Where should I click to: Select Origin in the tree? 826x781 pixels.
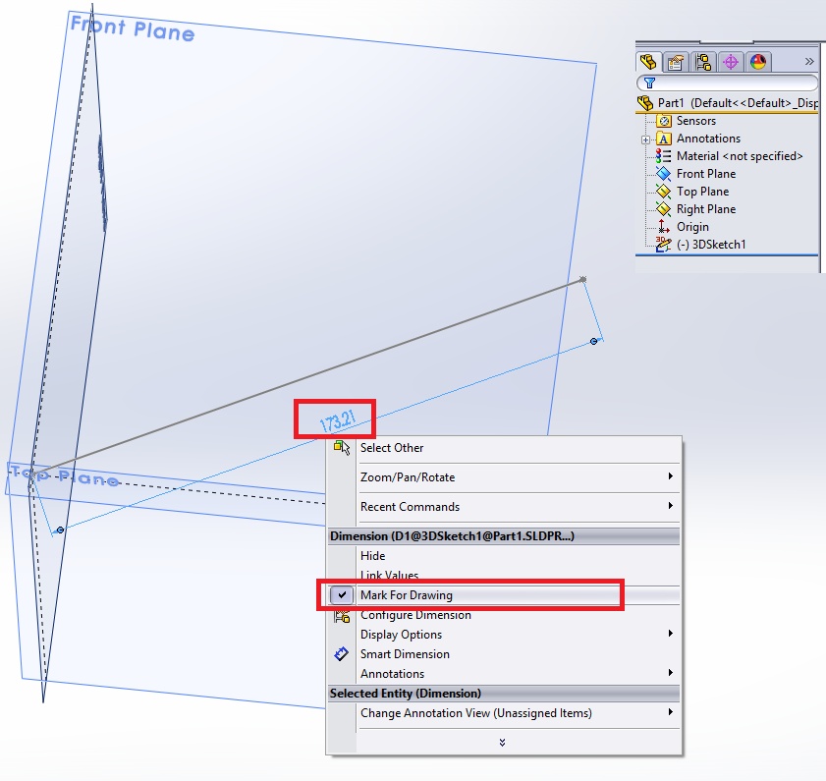[692, 227]
